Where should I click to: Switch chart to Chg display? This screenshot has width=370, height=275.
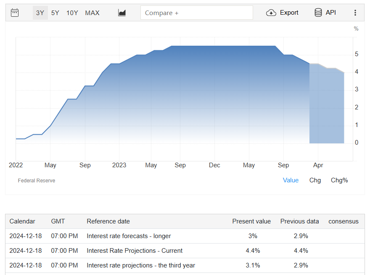[315, 180]
